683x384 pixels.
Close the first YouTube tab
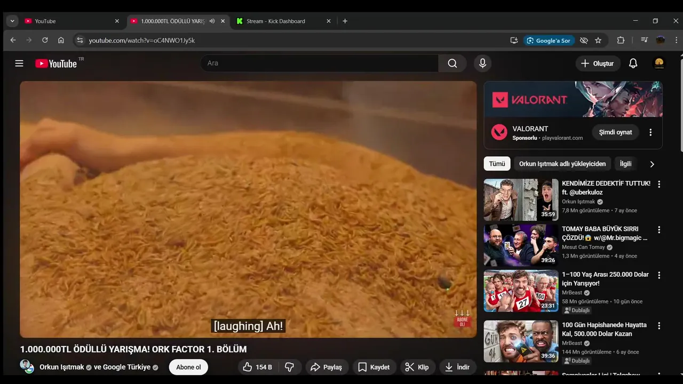[117, 21]
